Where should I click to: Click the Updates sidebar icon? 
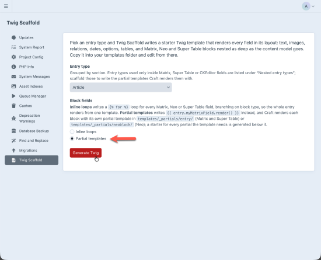pyautogui.click(x=14, y=37)
